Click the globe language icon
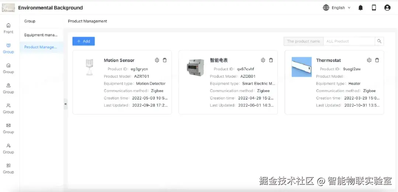Image resolution: width=398 pixels, height=192 pixels. coord(326,8)
